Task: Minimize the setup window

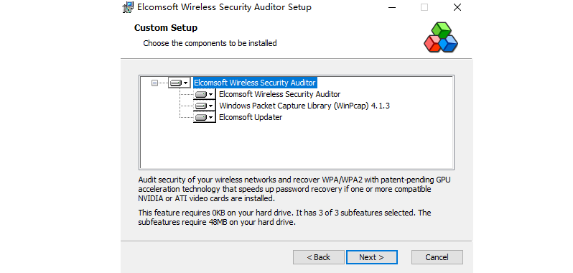Action: (392, 7)
